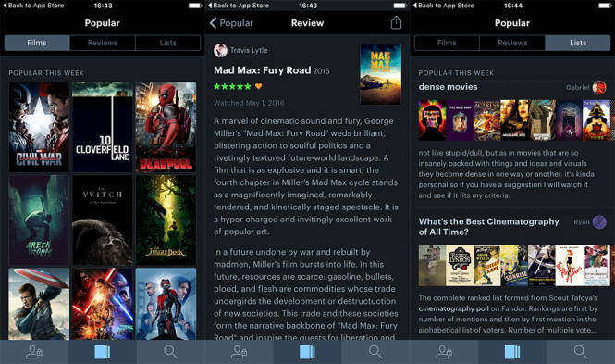Open Mad Max: Fury Road title
Screen dimensions: 615x364
pos(262,70)
